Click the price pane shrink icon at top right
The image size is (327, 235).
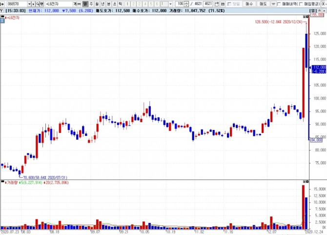[304, 17]
